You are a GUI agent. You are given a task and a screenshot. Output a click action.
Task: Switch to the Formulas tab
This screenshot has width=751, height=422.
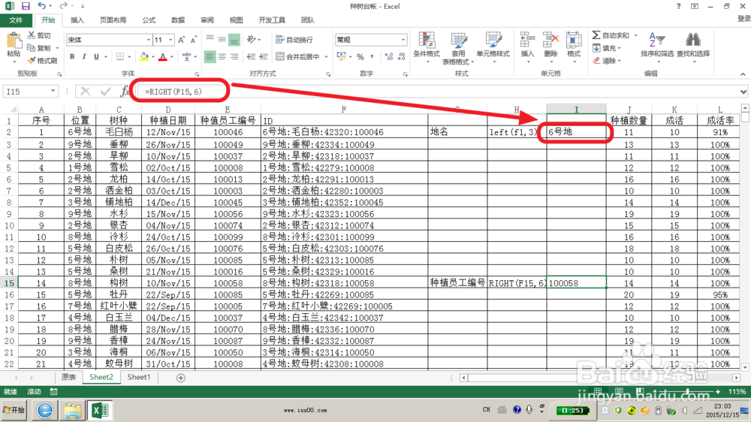(x=149, y=20)
